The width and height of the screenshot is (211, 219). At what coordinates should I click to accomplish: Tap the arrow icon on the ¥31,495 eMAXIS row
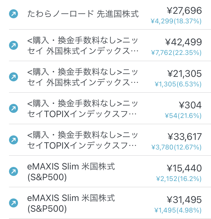point(14,203)
